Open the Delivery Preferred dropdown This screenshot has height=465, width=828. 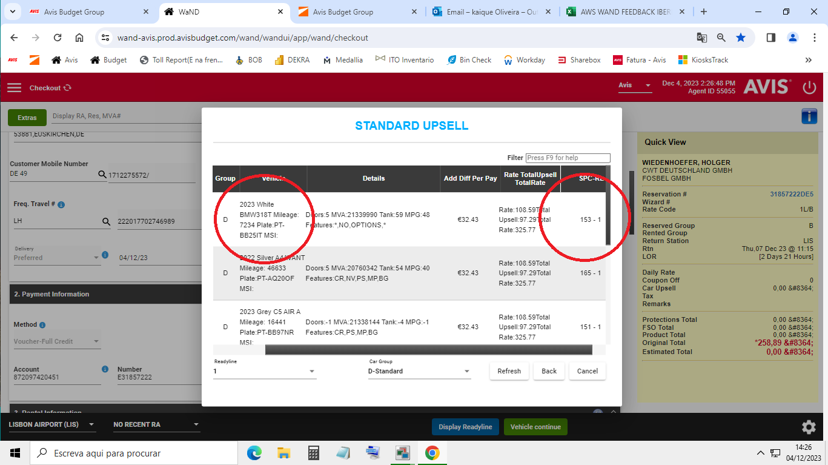pyautogui.click(x=56, y=258)
